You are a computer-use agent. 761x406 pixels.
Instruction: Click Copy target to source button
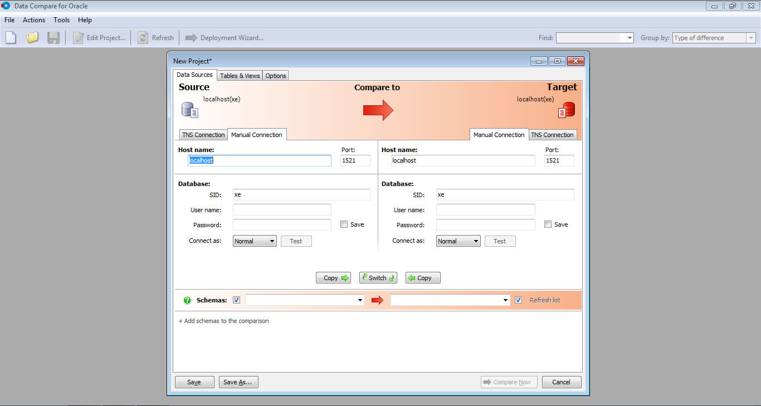tap(423, 278)
